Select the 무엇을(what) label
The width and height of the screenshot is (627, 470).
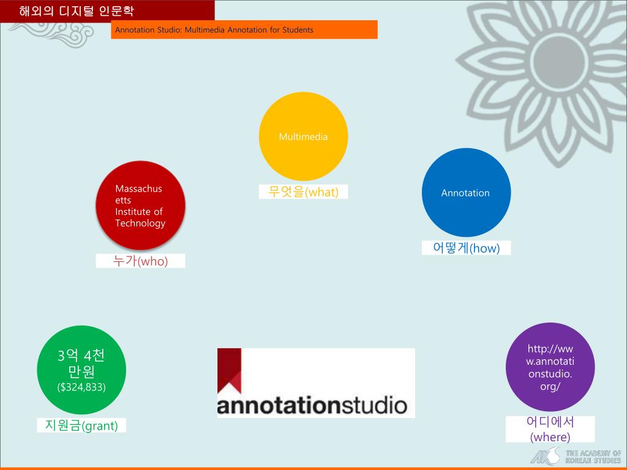pos(303,192)
